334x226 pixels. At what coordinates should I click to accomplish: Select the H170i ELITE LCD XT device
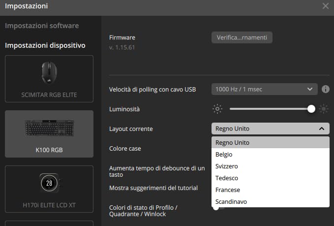pos(49,189)
